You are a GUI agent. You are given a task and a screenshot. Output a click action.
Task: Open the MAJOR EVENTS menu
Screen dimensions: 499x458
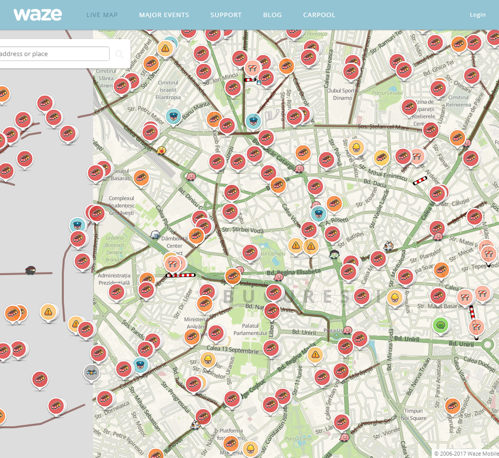(164, 15)
